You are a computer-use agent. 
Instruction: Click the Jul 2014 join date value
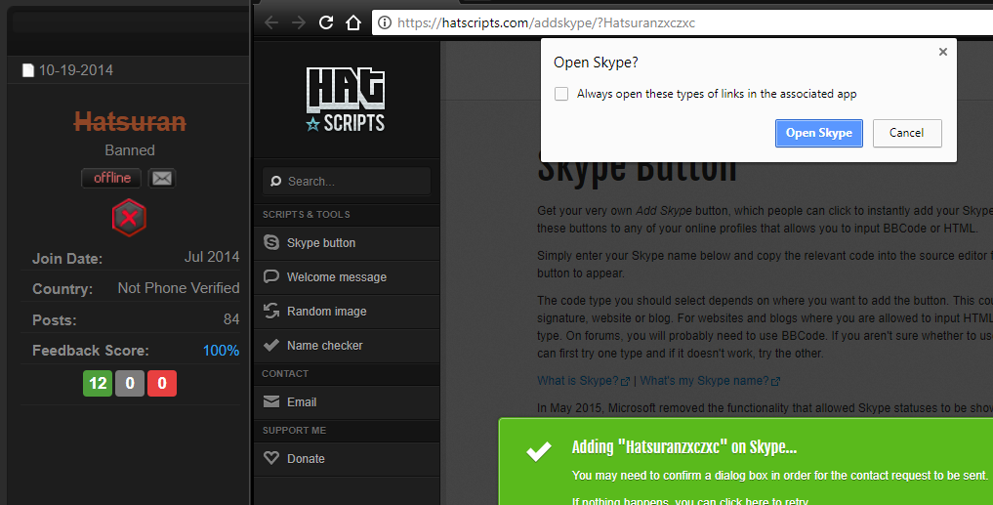pos(212,257)
